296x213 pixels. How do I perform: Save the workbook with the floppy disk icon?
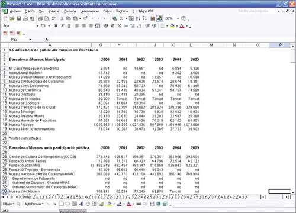pyautogui.click(x=19, y=18)
